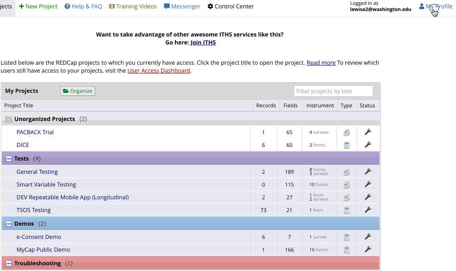Open the Messenger
The width and height of the screenshot is (456, 271).
pyautogui.click(x=182, y=7)
